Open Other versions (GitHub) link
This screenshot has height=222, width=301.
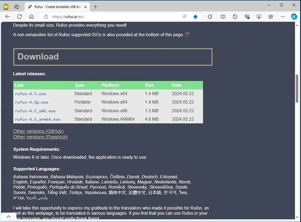click(38, 131)
